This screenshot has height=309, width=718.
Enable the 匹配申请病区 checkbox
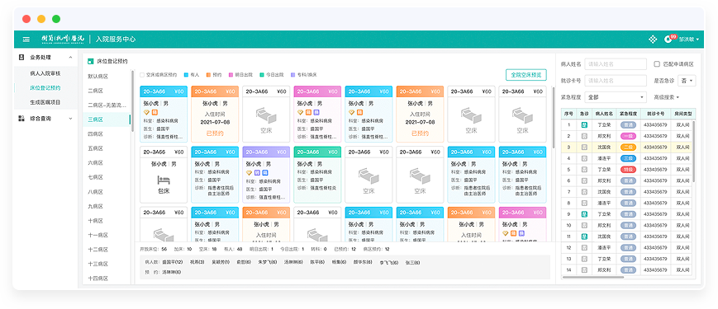coord(657,64)
